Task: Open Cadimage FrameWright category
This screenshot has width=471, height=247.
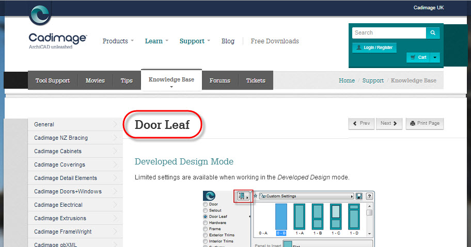Action: (75, 232)
